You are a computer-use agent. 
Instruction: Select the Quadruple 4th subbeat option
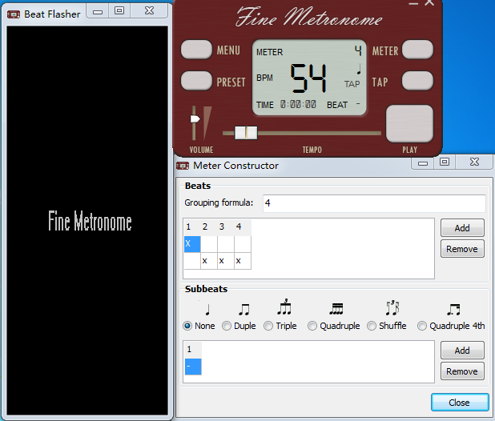[422, 326]
